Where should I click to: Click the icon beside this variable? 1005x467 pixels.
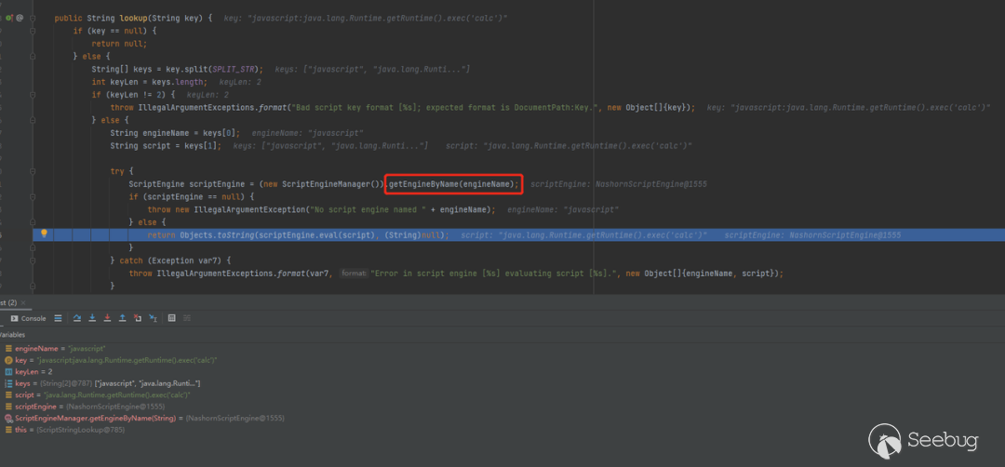click(x=9, y=430)
